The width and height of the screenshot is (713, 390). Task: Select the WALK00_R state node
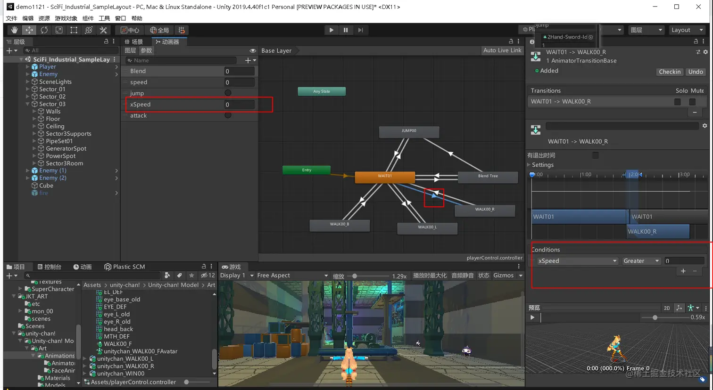point(485,210)
